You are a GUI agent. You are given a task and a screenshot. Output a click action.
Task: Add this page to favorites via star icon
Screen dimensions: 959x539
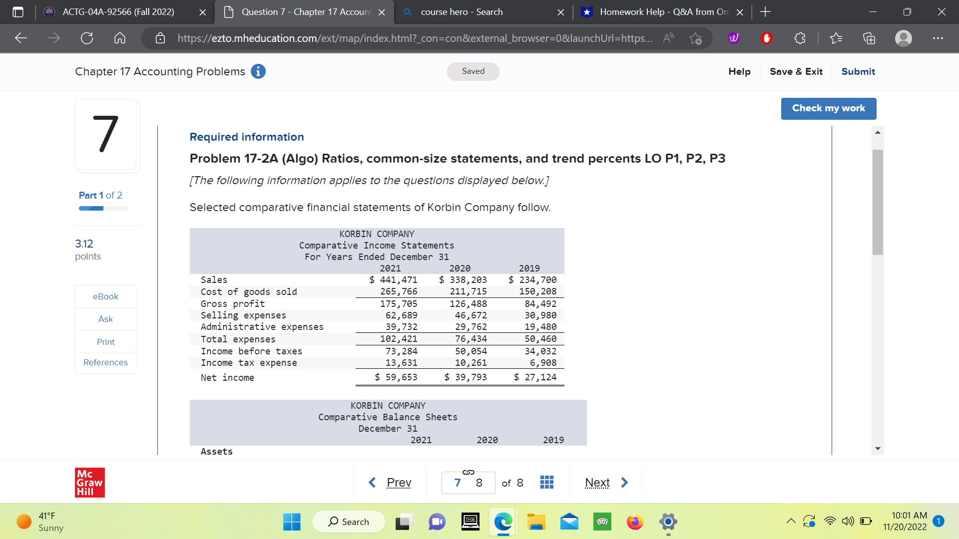(x=696, y=38)
